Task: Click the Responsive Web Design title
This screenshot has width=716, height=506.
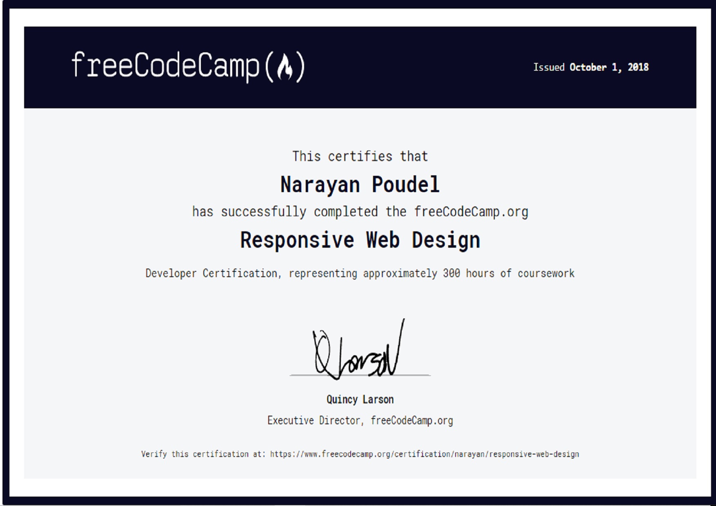Action: point(360,240)
